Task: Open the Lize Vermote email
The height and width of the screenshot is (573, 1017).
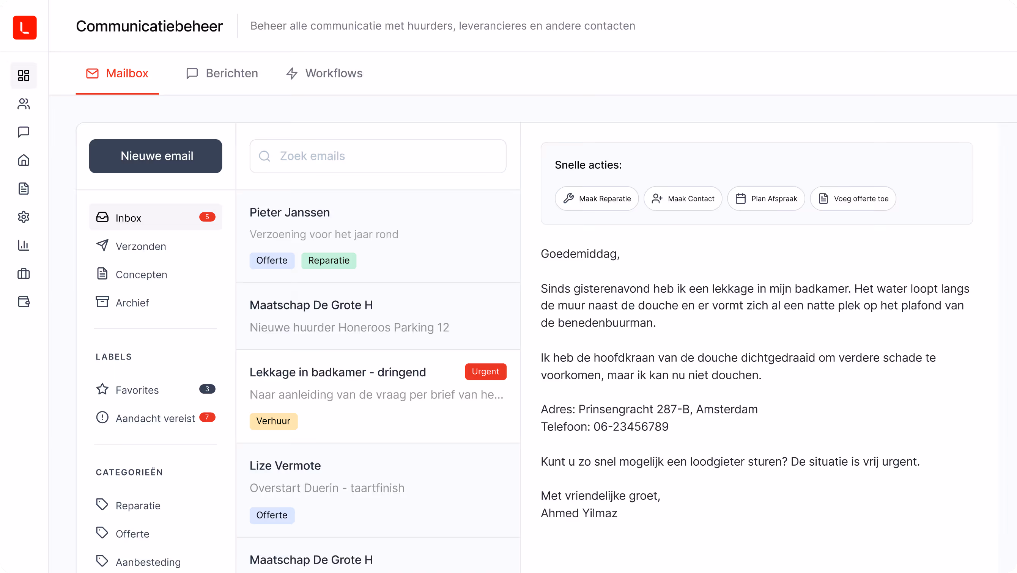Action: click(x=378, y=490)
